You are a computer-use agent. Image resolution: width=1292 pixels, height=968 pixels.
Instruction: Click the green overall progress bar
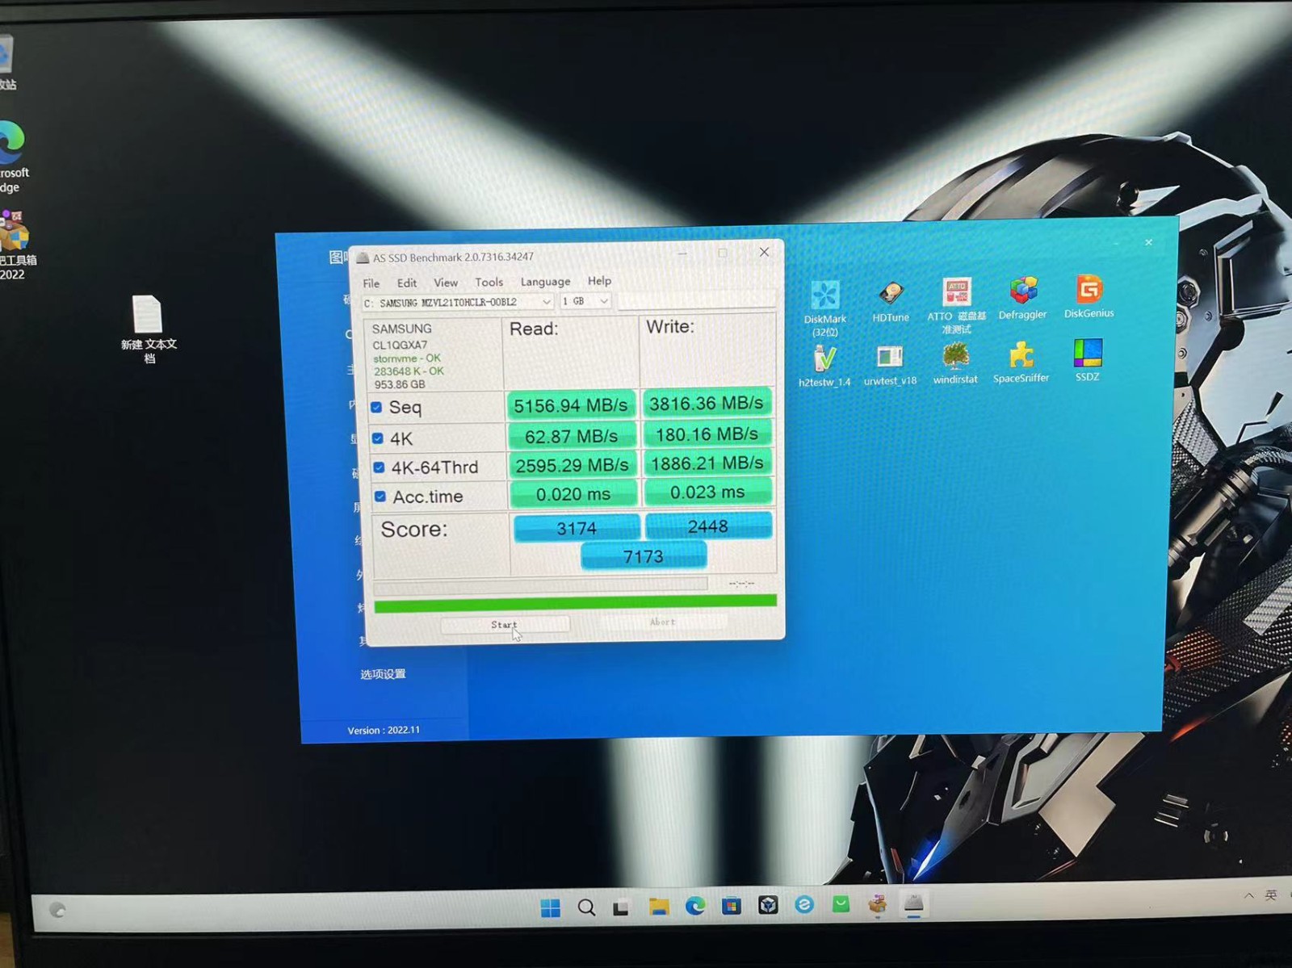tap(575, 602)
